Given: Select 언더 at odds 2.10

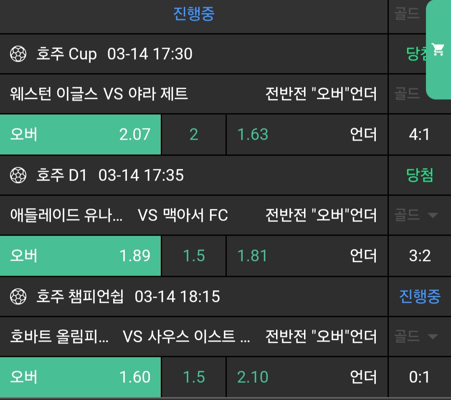Looking at the screenshot, I should coord(307,377).
